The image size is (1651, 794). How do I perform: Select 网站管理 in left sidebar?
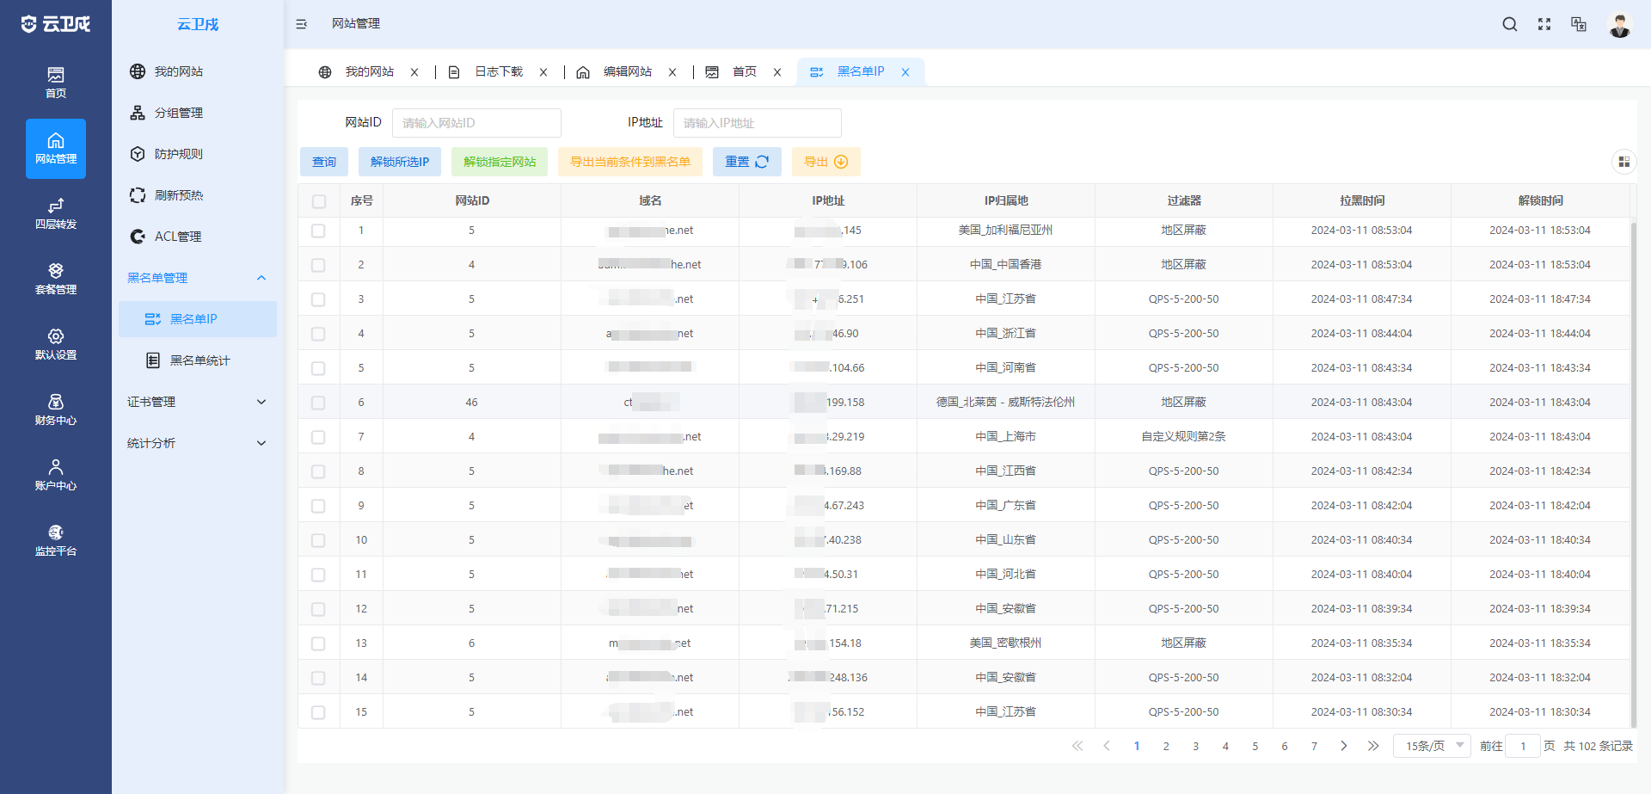(x=56, y=149)
